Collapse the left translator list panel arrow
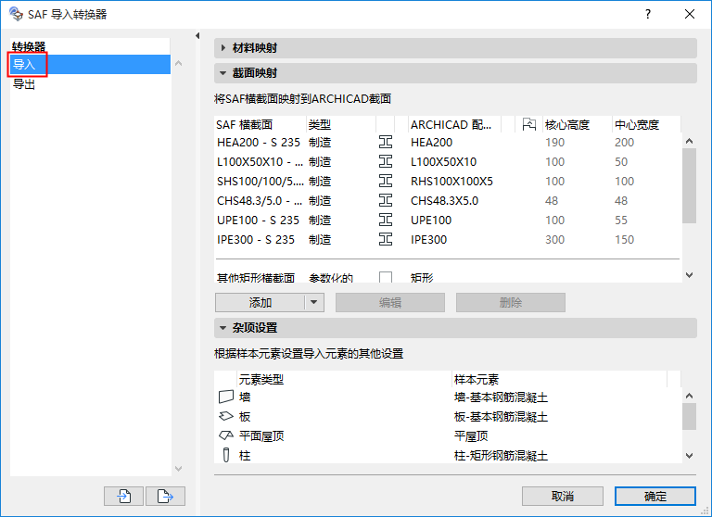712x517 pixels. click(197, 35)
